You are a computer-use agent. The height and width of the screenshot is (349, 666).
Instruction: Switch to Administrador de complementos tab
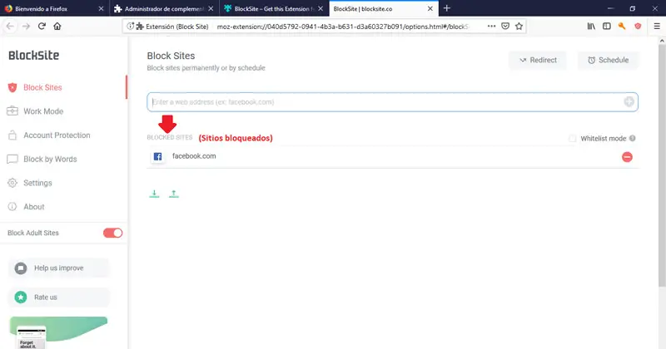pos(164,8)
